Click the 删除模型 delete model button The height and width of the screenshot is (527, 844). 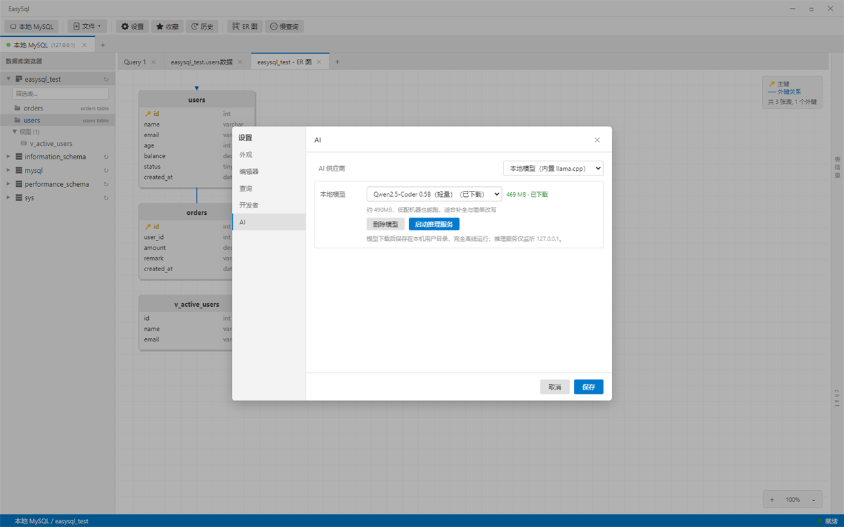click(x=385, y=224)
